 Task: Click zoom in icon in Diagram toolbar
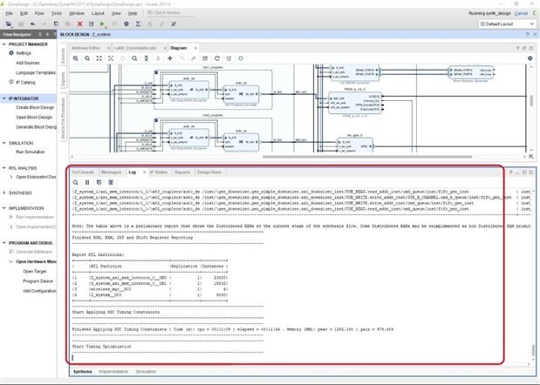(x=77, y=57)
